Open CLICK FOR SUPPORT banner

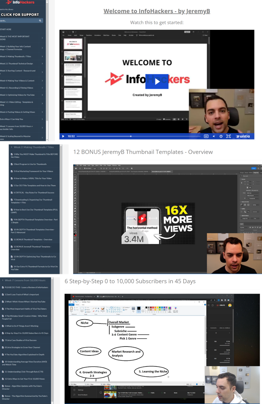pos(20,15)
